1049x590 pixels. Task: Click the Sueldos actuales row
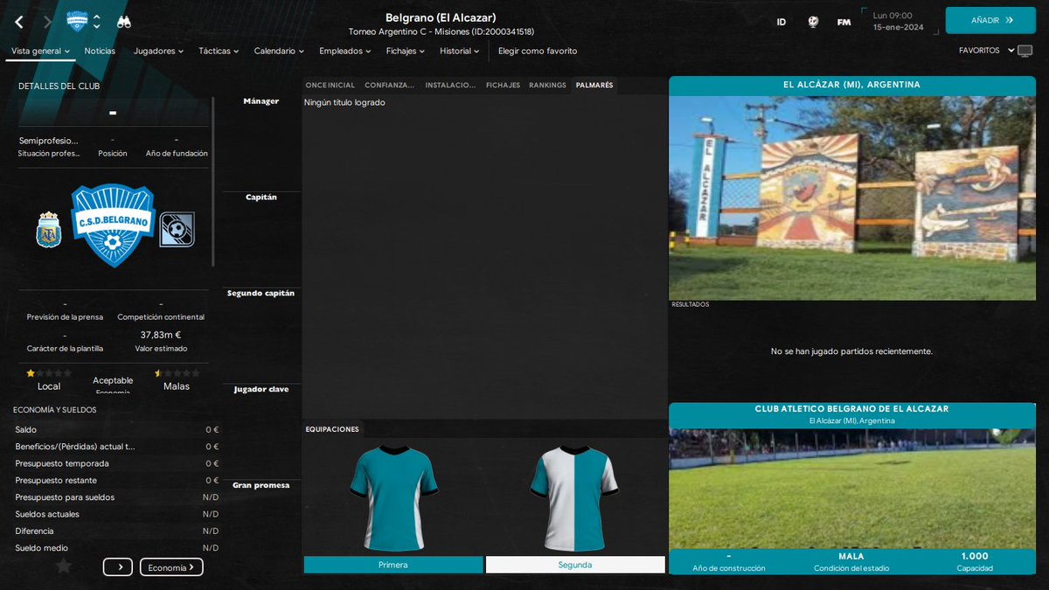coord(117,514)
